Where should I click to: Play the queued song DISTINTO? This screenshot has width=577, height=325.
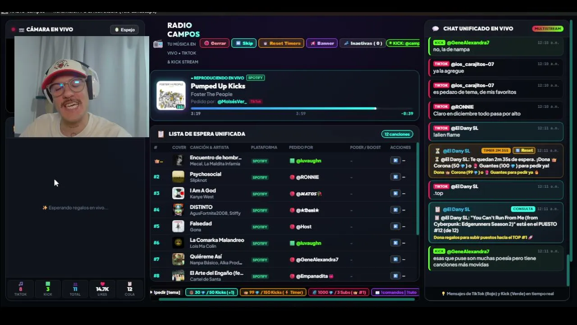(x=395, y=210)
